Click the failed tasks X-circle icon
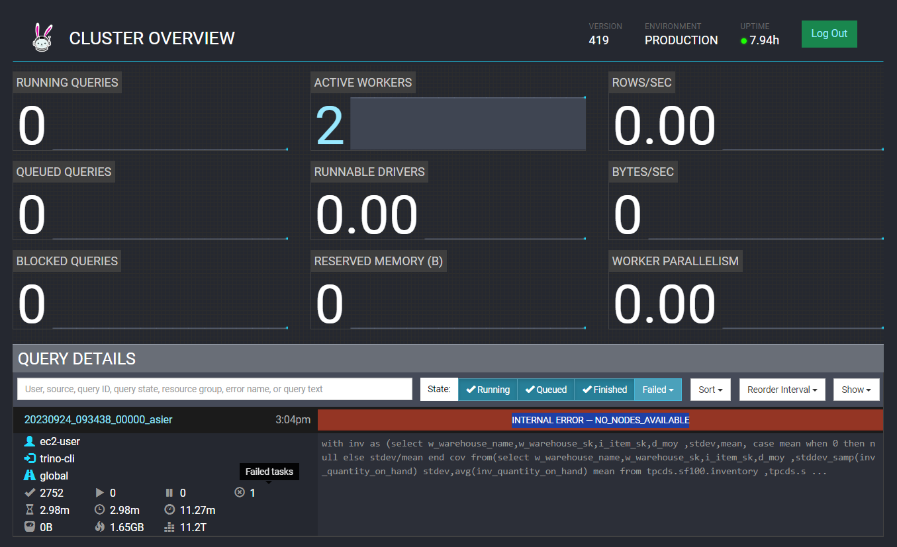The height and width of the screenshot is (547, 897). (240, 493)
